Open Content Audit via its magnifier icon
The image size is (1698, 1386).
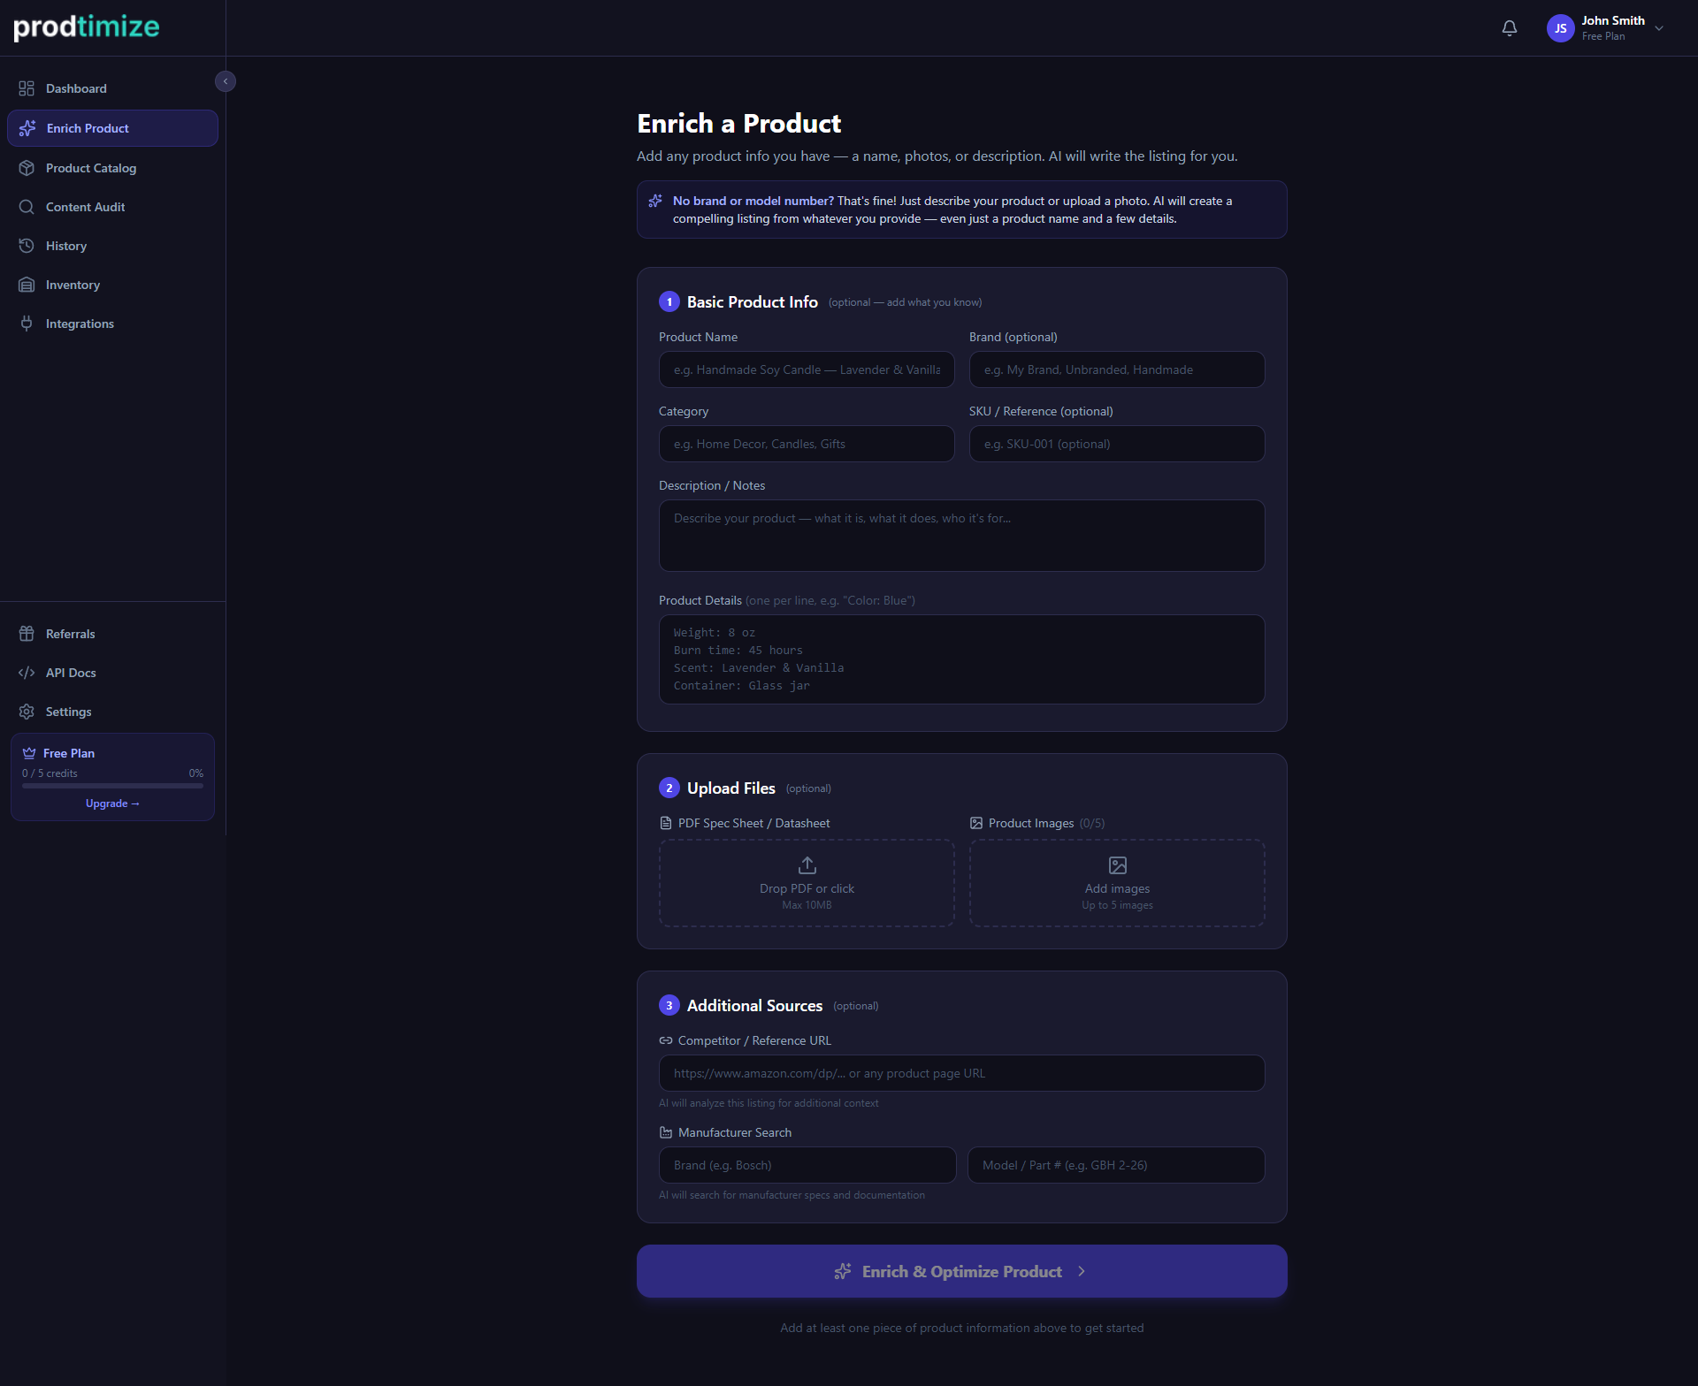[27, 207]
